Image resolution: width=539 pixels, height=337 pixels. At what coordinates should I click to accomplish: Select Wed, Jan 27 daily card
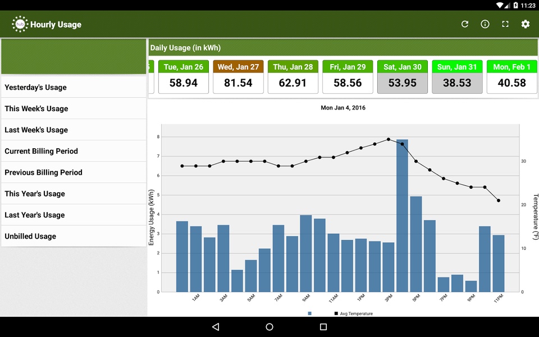click(238, 77)
